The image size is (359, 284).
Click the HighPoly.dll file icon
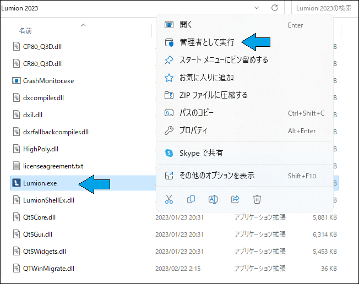click(17, 149)
